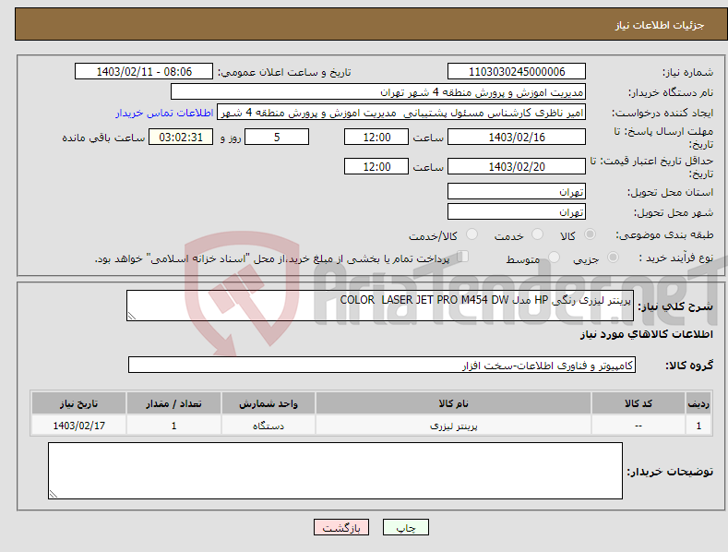The image size is (728, 552).
Task: Click the quantity cell in the پرینتر لیزری row
Action: [173, 426]
